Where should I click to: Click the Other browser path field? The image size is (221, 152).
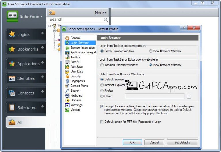click(155, 96)
